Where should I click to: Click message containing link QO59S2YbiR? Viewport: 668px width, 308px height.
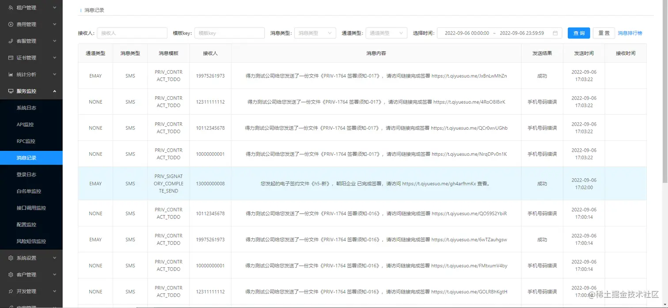pyautogui.click(x=376, y=214)
